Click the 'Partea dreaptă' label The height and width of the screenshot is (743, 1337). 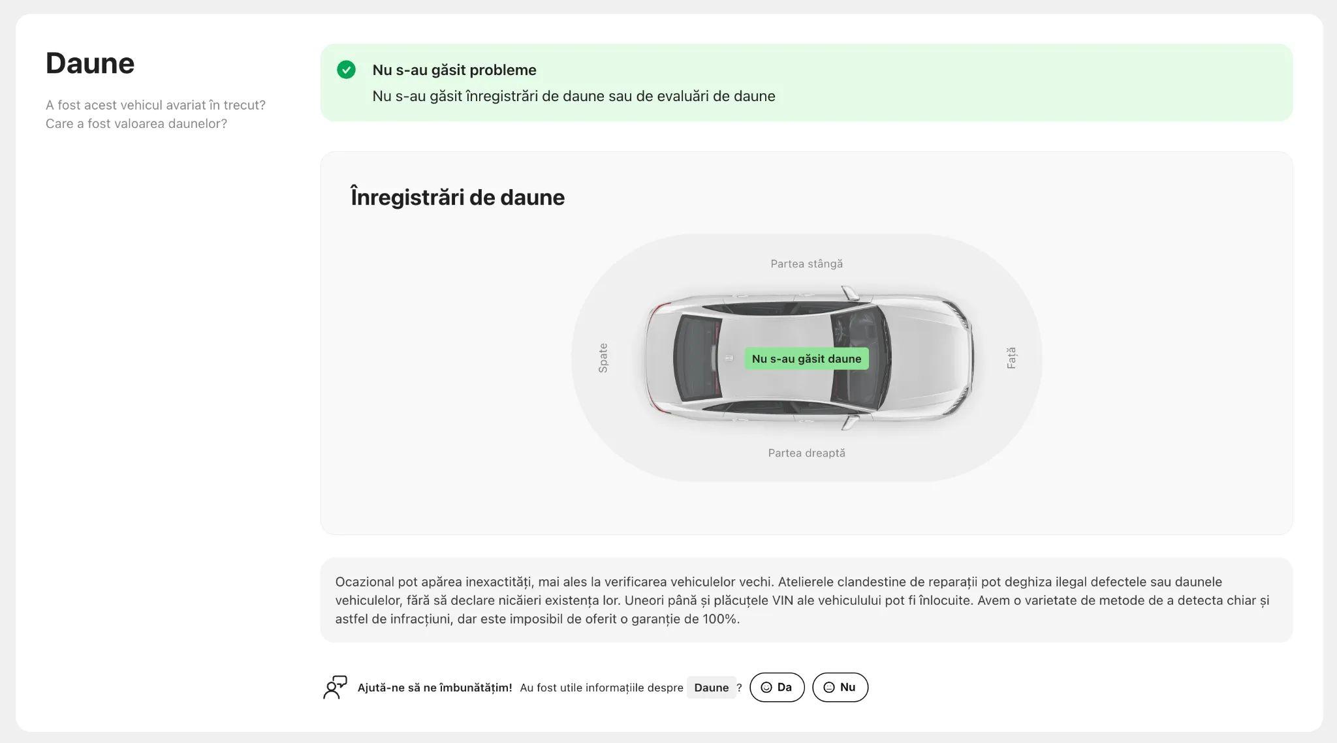point(806,453)
